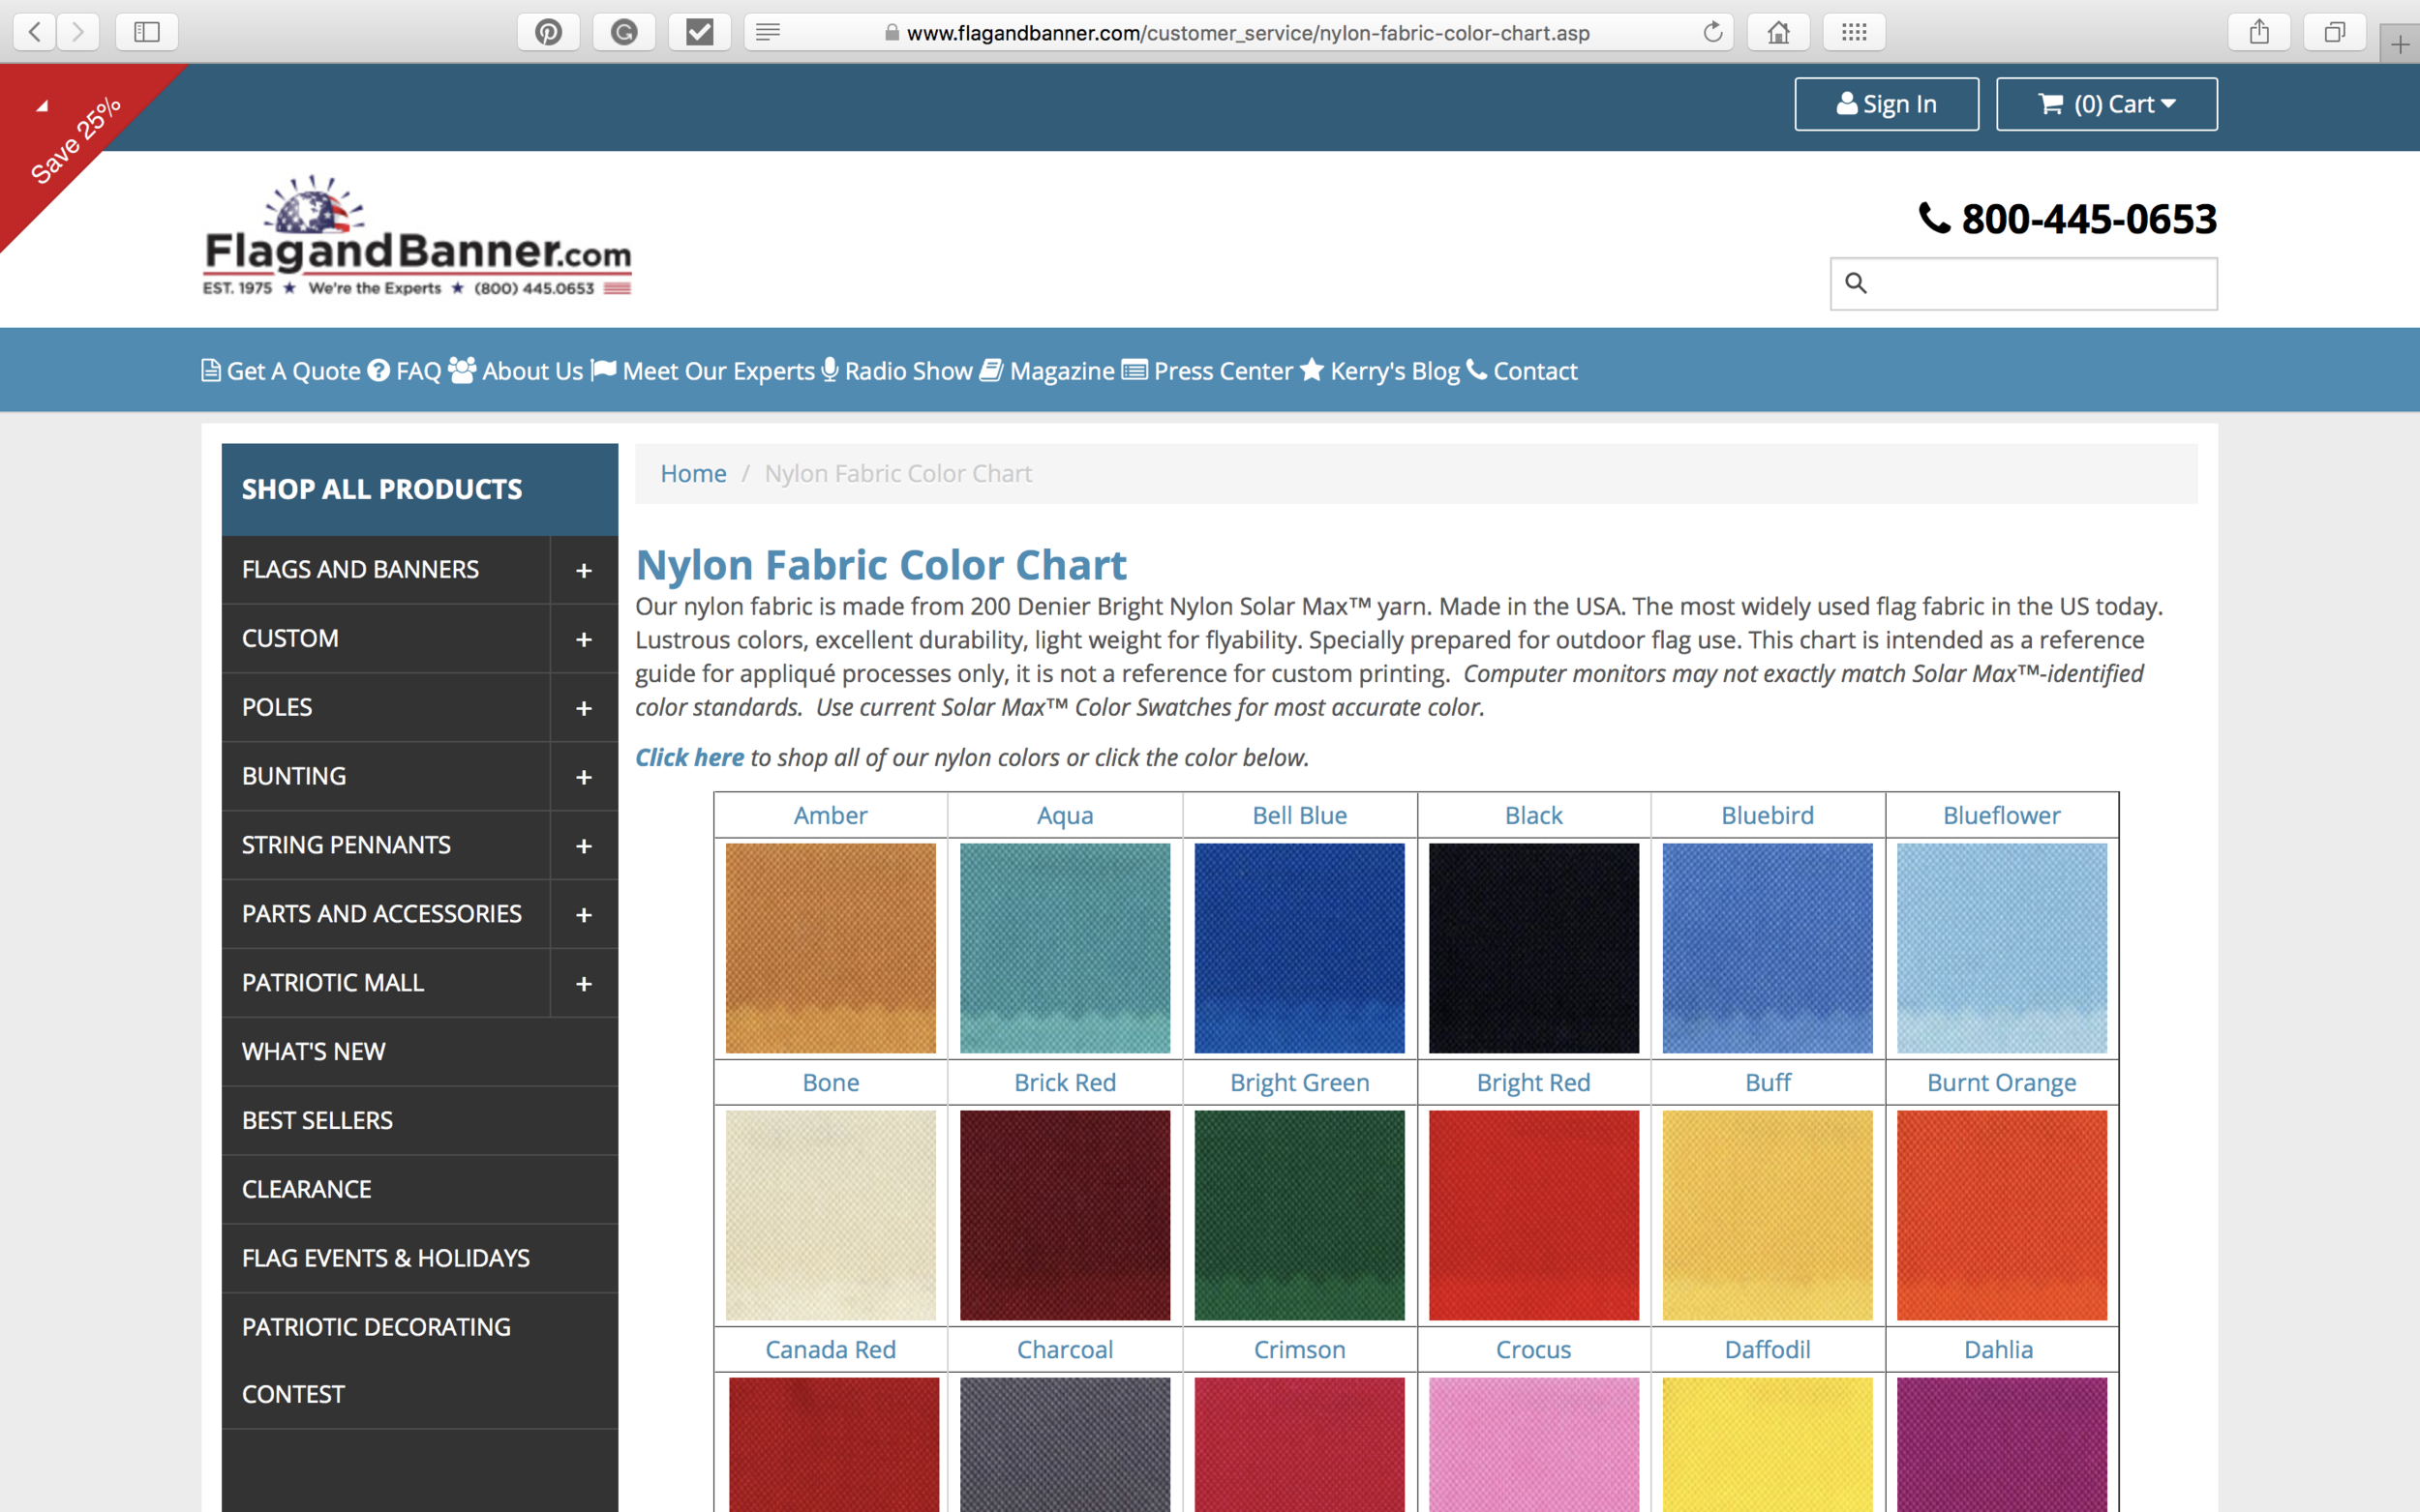Open What's New sidebar link

[x=420, y=1052]
